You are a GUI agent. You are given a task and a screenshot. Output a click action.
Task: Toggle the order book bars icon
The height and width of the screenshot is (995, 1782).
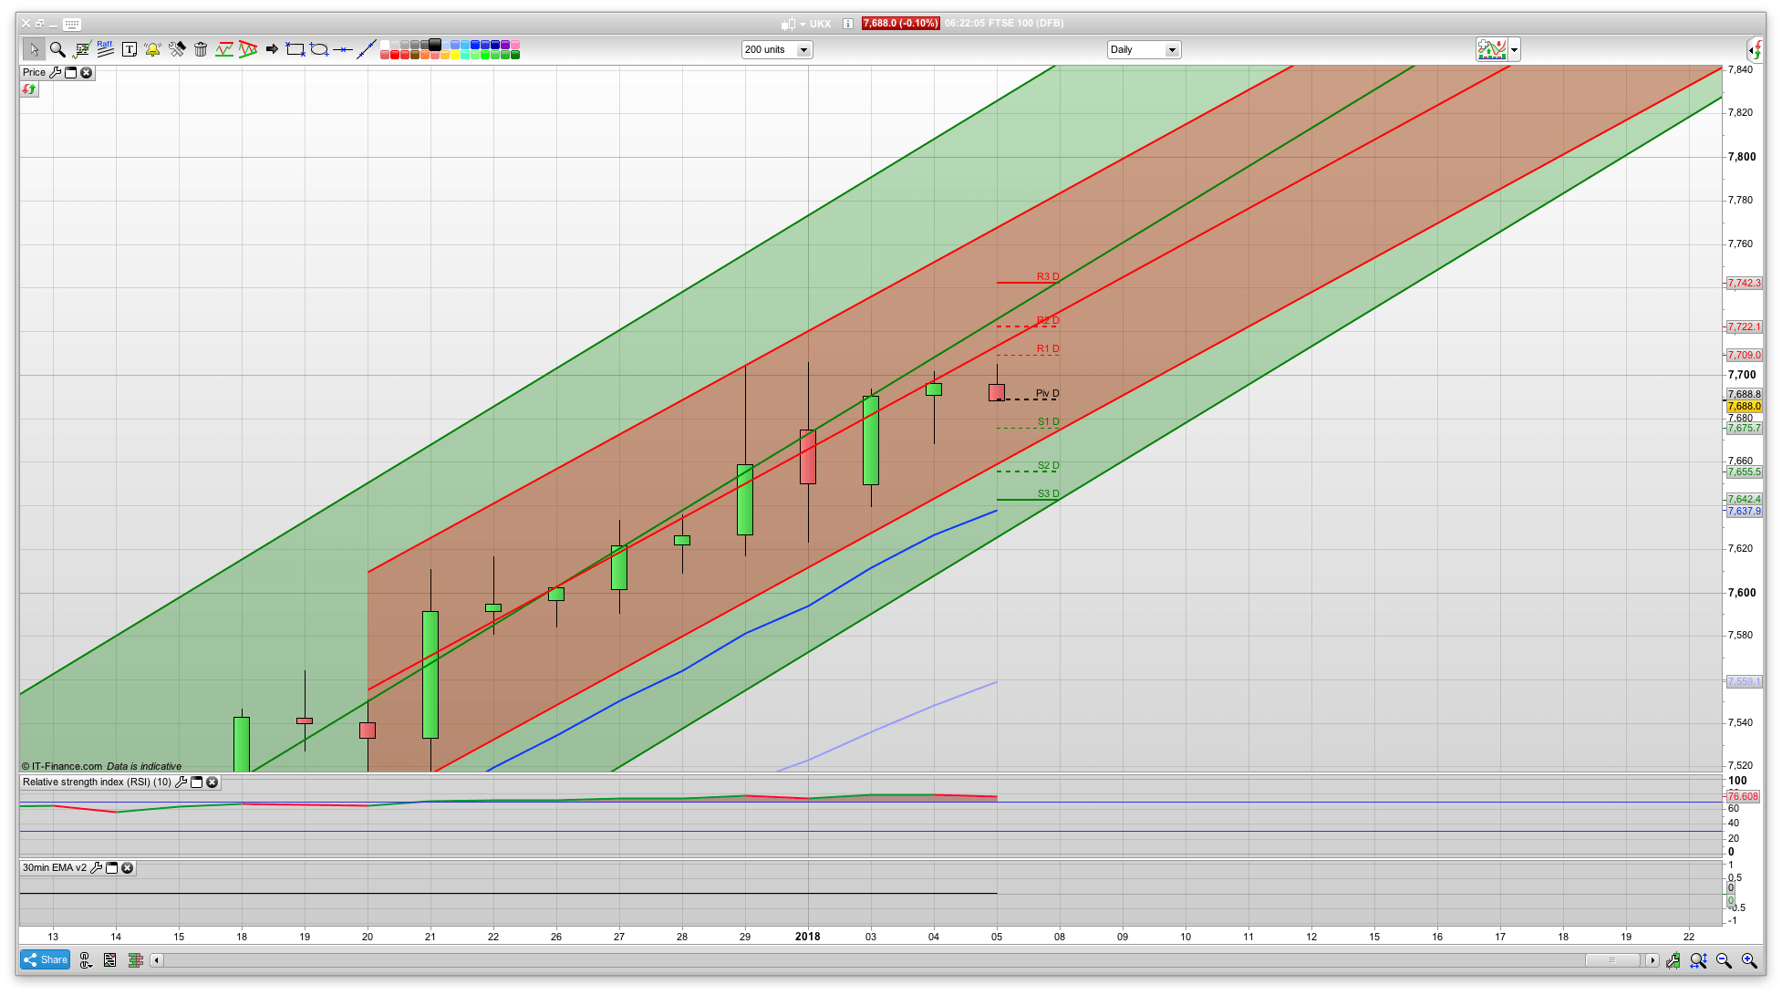pyautogui.click(x=136, y=959)
